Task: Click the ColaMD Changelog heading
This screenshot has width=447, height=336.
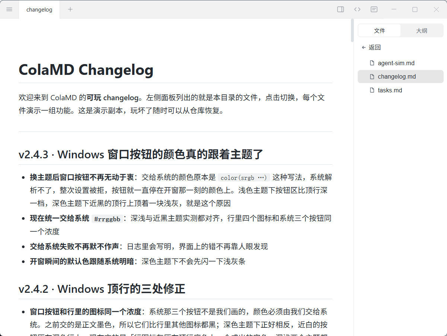Action: tap(86, 70)
